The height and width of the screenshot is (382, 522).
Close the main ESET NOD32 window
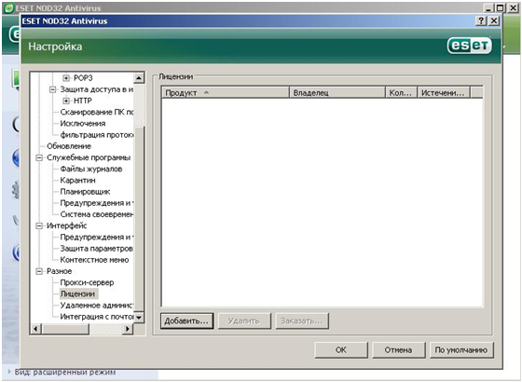click(x=513, y=8)
